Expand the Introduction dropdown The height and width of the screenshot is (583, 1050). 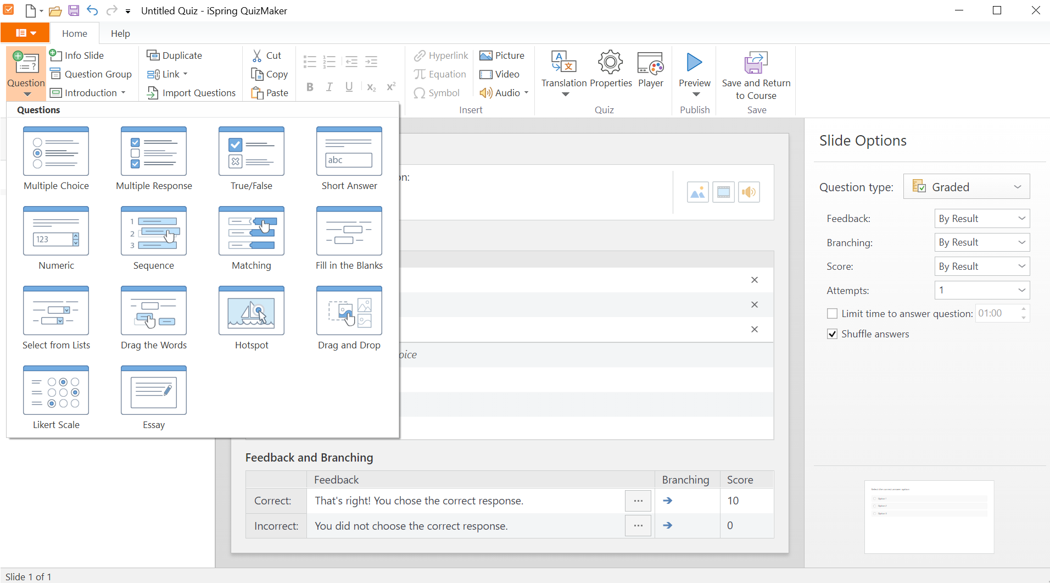[x=124, y=93]
